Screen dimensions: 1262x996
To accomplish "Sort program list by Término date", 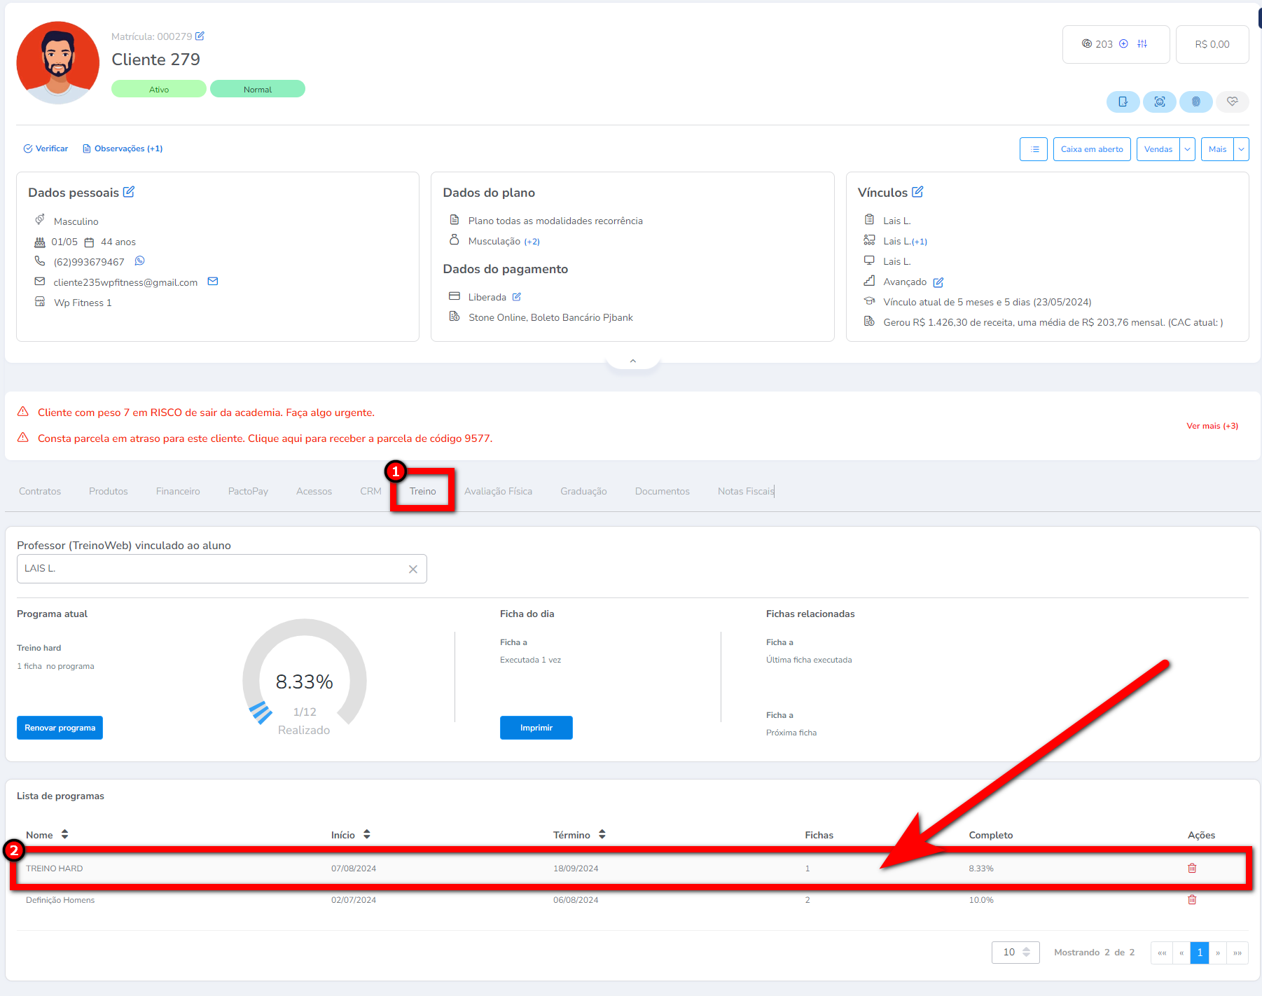I will click(x=602, y=834).
